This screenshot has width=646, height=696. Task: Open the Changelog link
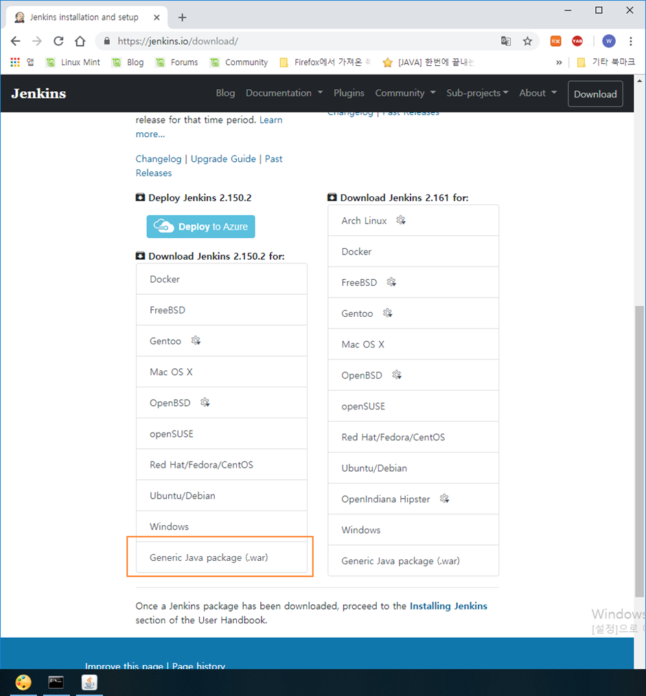pyautogui.click(x=159, y=159)
